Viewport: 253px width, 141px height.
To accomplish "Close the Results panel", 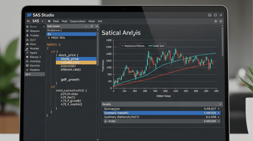I will point(221,104).
